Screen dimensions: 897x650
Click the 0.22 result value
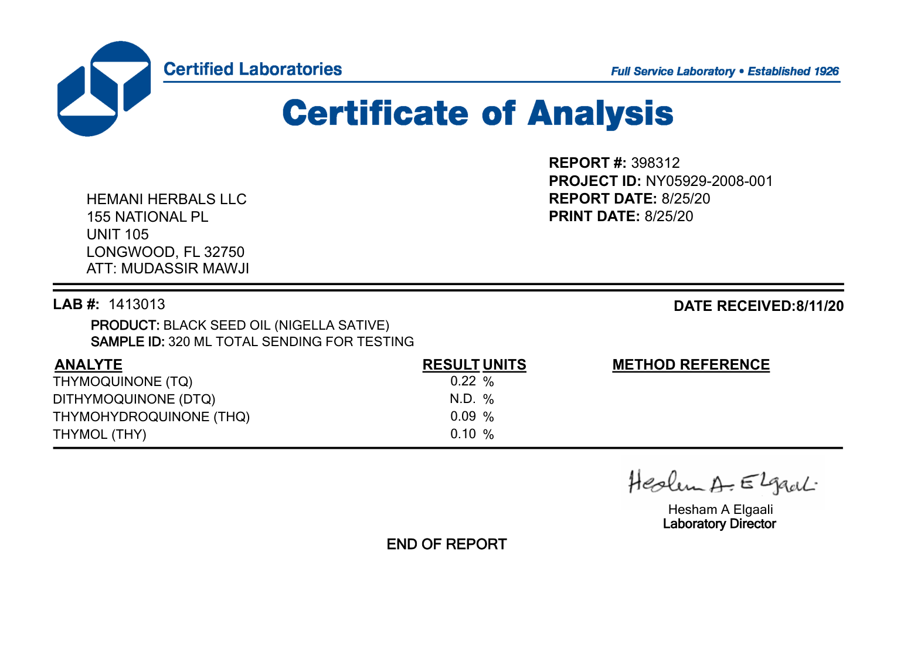click(463, 381)
